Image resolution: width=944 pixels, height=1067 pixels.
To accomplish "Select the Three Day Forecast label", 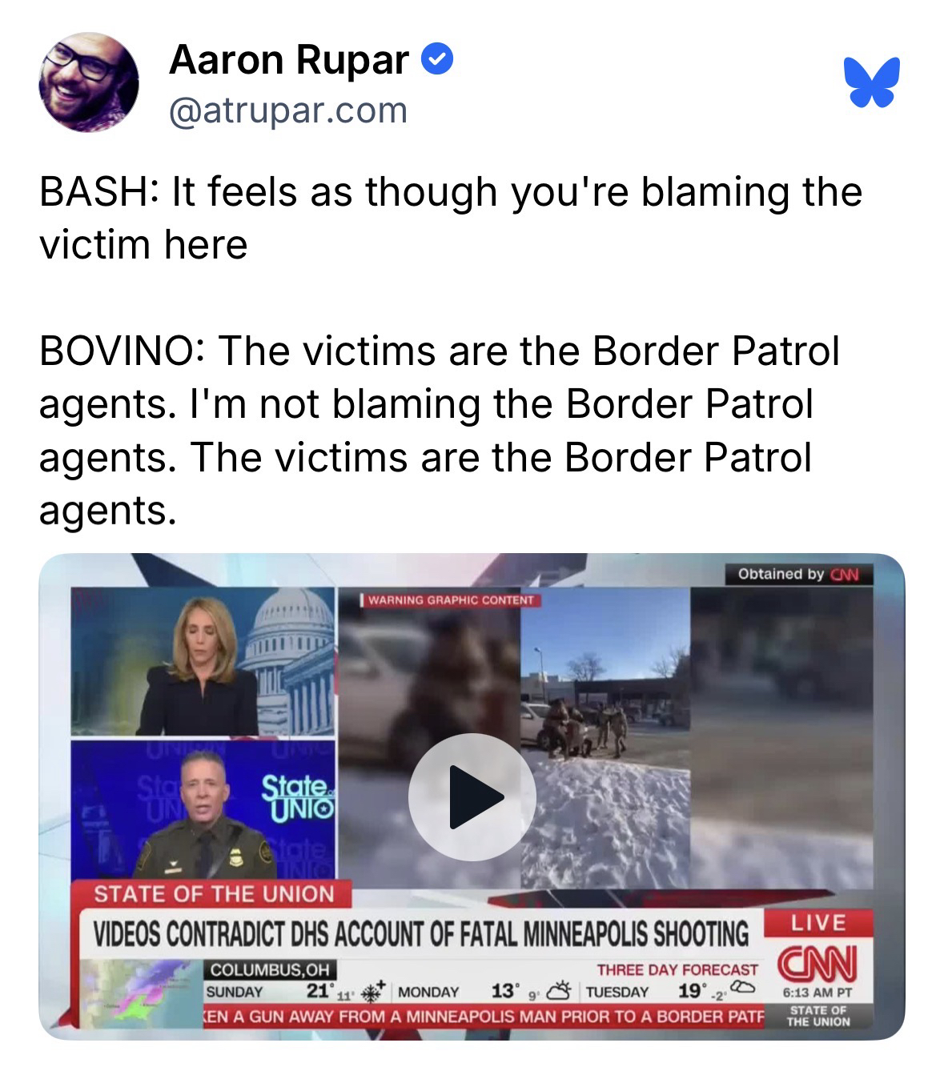I will pyautogui.click(x=677, y=969).
